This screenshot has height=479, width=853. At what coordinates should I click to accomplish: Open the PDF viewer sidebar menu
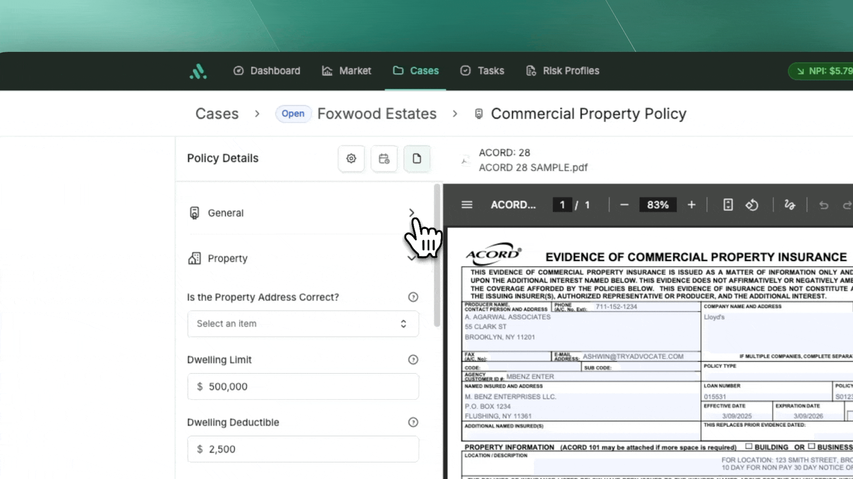466,205
